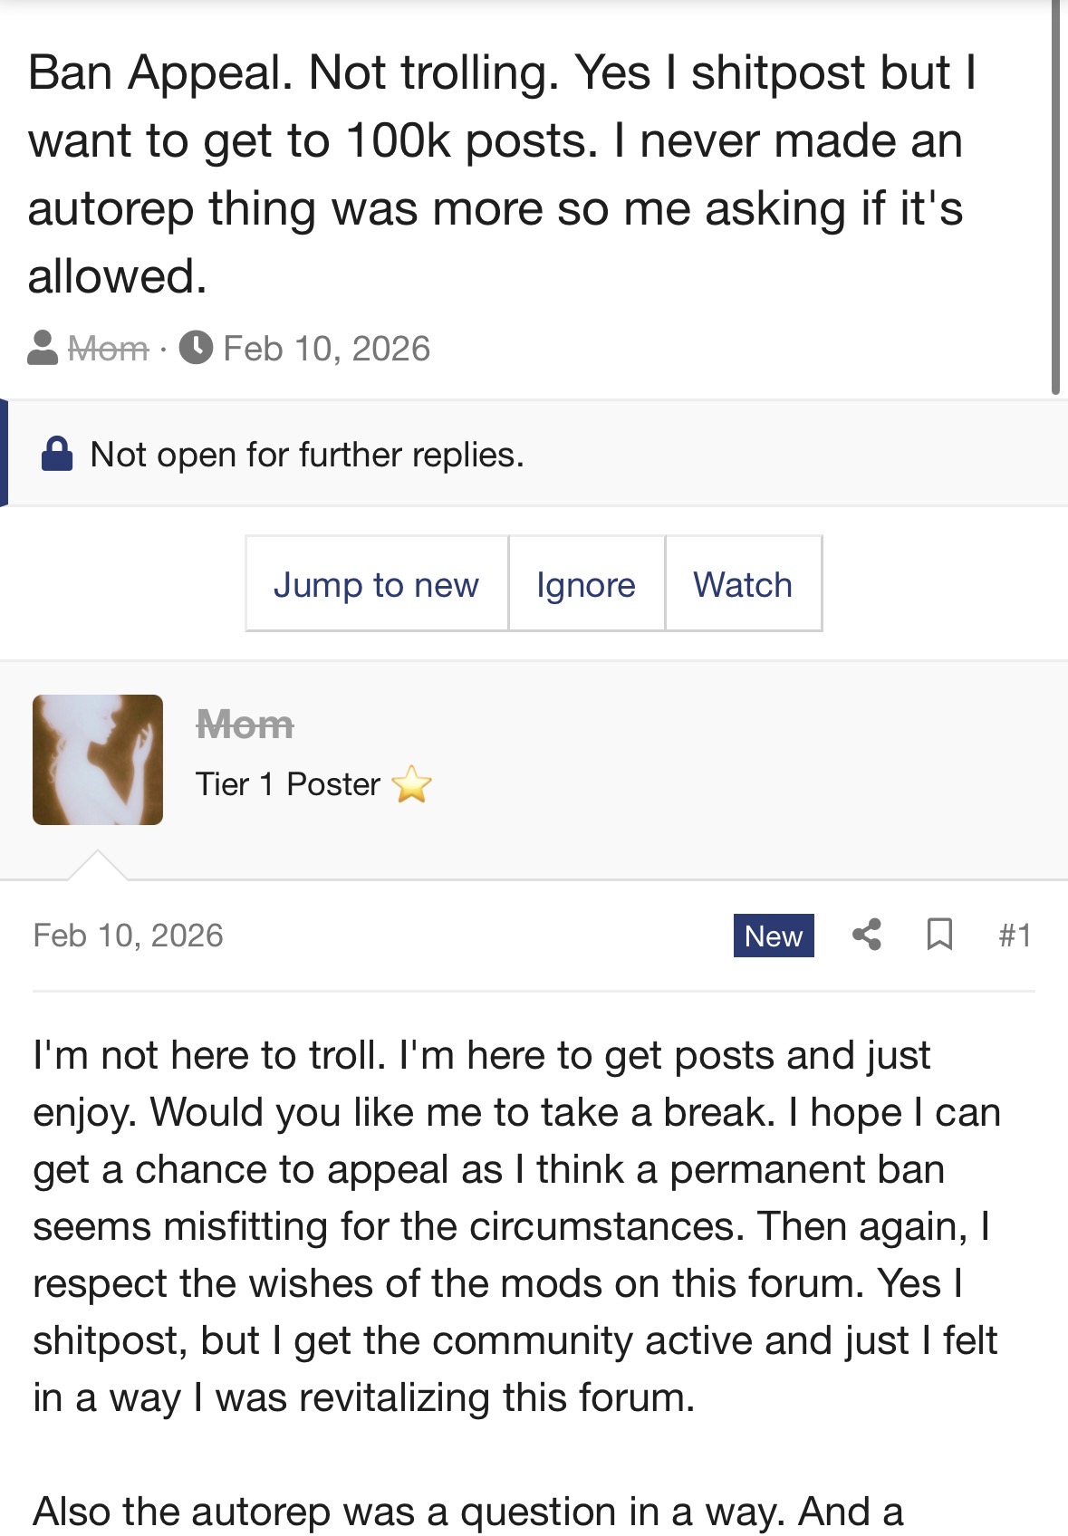This screenshot has width=1068, height=1536.
Task: Click the Not open for further replies notice
Action: tap(307, 455)
